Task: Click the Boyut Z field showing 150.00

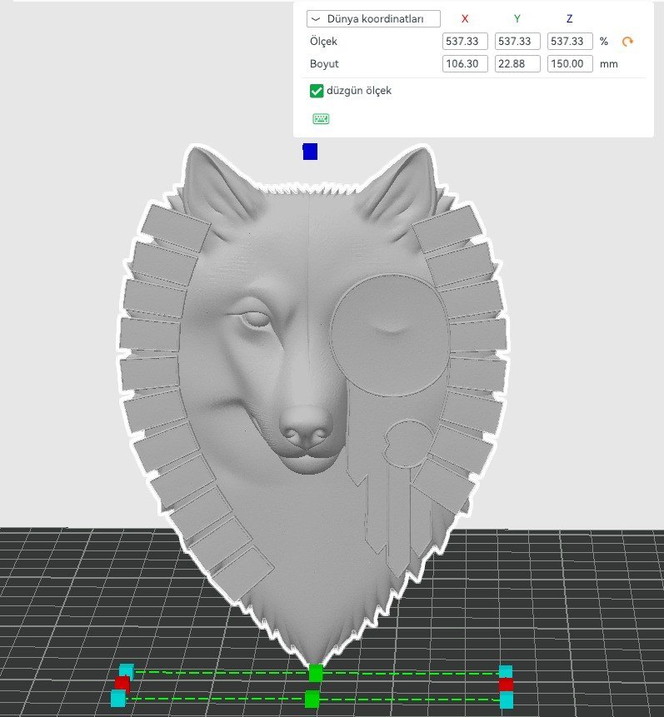Action: tap(570, 64)
